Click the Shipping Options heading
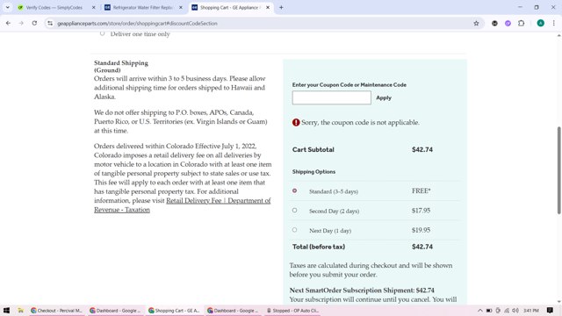This screenshot has height=316, width=562. (313, 172)
